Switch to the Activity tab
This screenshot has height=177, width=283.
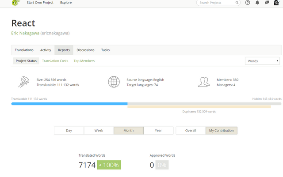46,50
